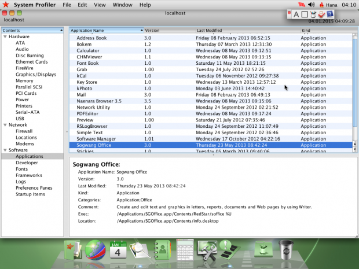The height and width of the screenshot is (269, 359).
Task: Collapse the Network tree section
Action: [x=5, y=125]
